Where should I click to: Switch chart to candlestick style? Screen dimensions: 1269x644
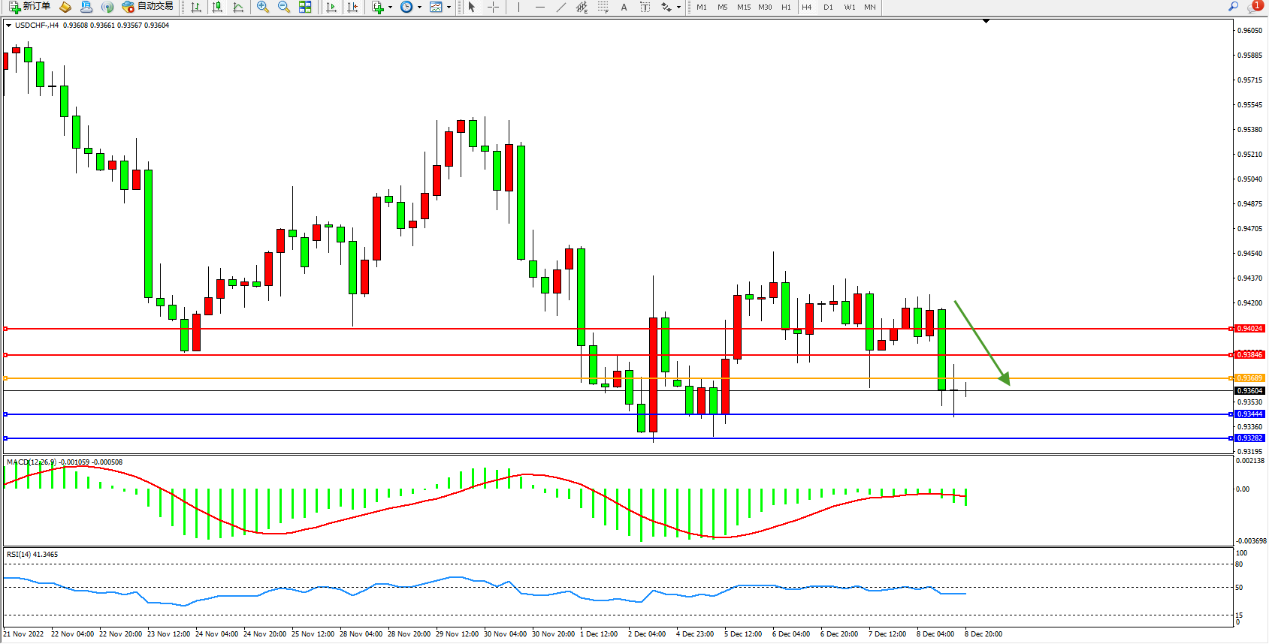217,7
